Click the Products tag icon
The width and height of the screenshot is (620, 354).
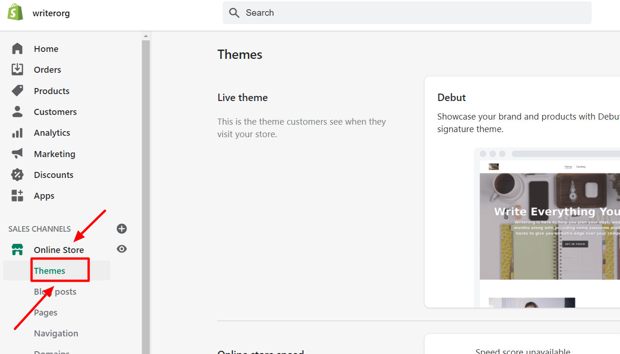17,90
